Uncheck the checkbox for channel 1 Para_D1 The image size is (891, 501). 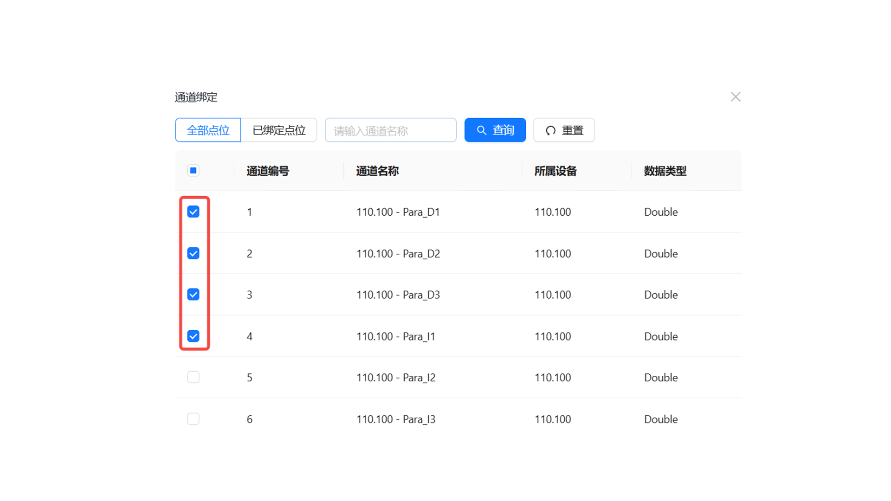click(193, 212)
